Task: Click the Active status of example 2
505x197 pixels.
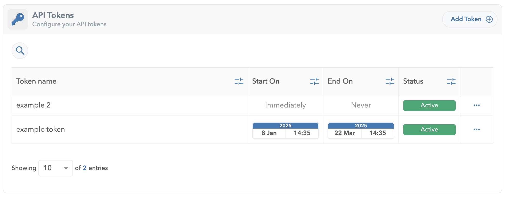Action: (x=429, y=105)
